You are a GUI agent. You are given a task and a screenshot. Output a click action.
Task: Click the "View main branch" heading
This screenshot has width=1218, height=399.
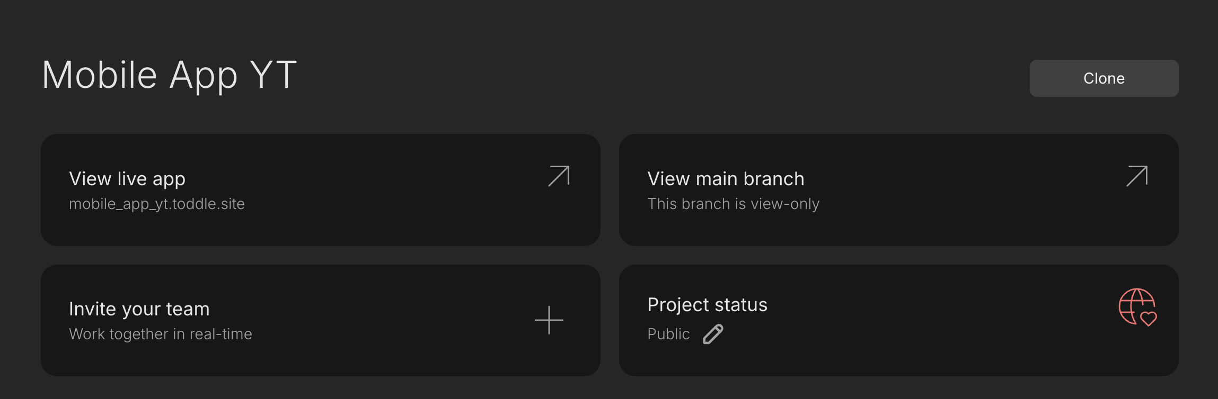(726, 179)
